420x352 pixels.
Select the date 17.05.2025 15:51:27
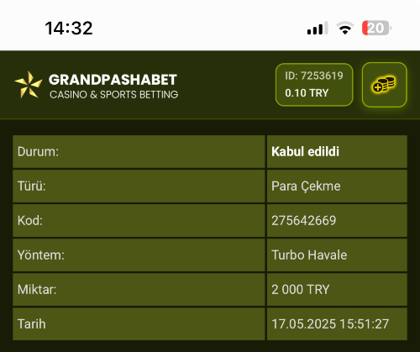point(330,324)
